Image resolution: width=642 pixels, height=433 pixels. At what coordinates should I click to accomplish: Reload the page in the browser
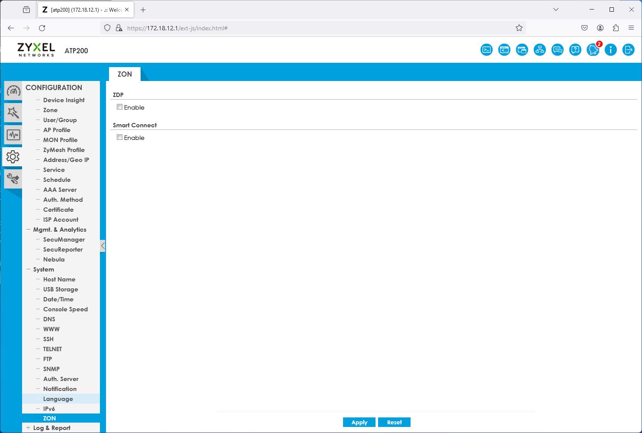42,28
